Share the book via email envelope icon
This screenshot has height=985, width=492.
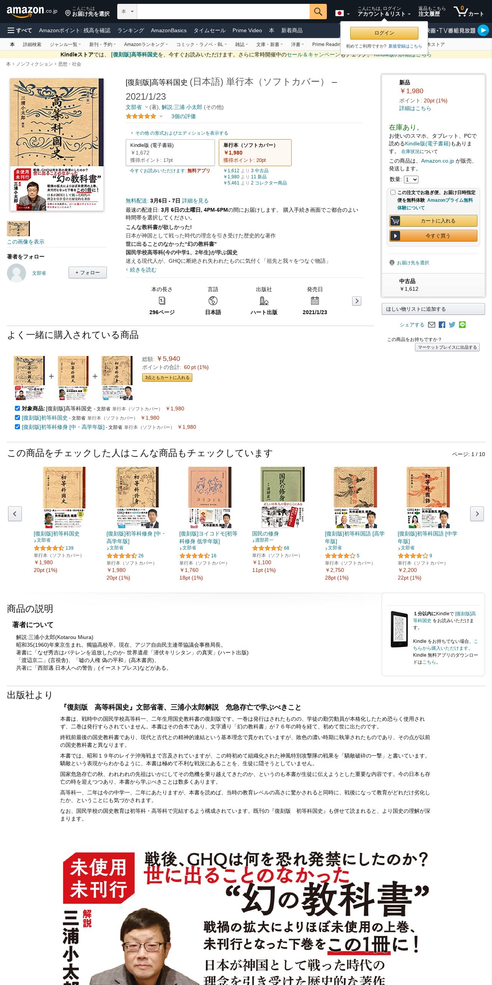click(x=431, y=324)
